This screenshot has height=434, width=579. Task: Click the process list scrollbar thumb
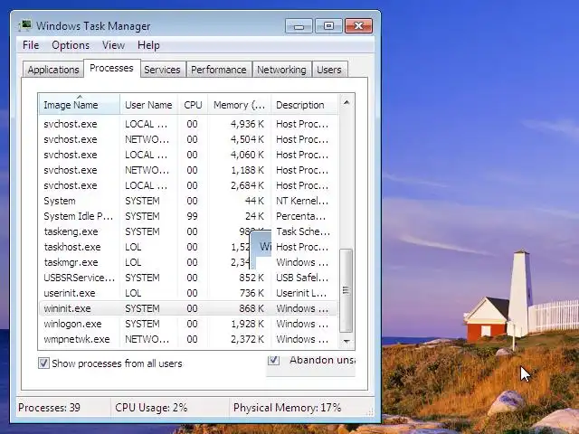tap(346, 290)
